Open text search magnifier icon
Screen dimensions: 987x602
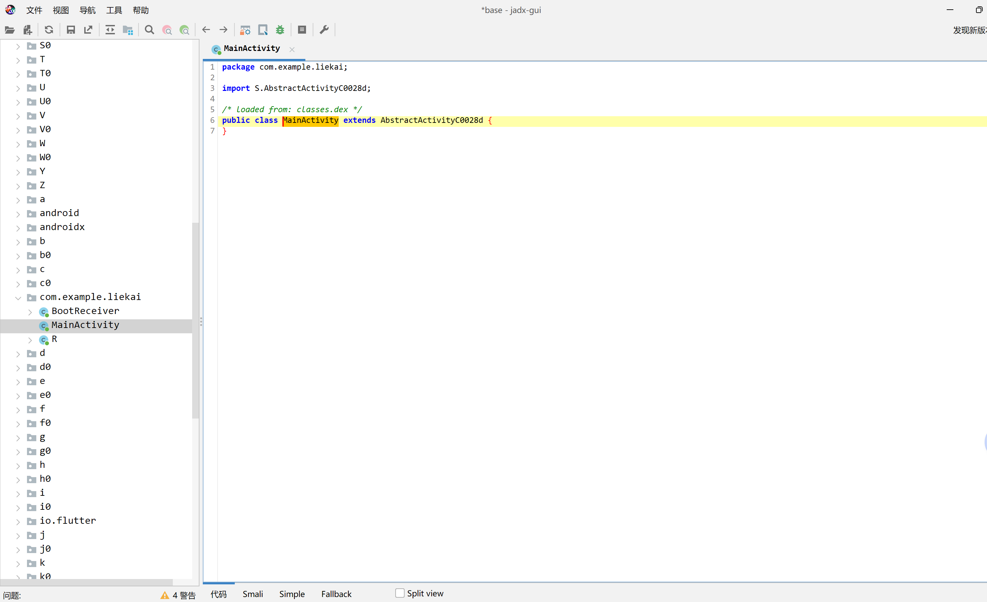[150, 30]
